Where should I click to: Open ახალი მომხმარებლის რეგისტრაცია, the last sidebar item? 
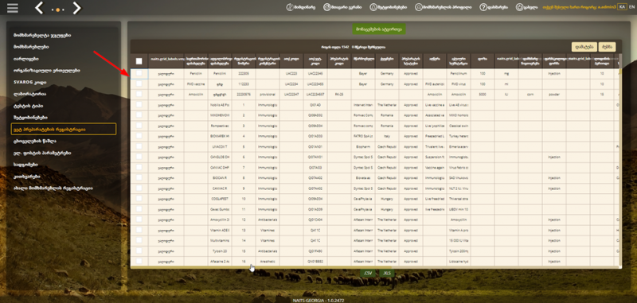[53, 188]
